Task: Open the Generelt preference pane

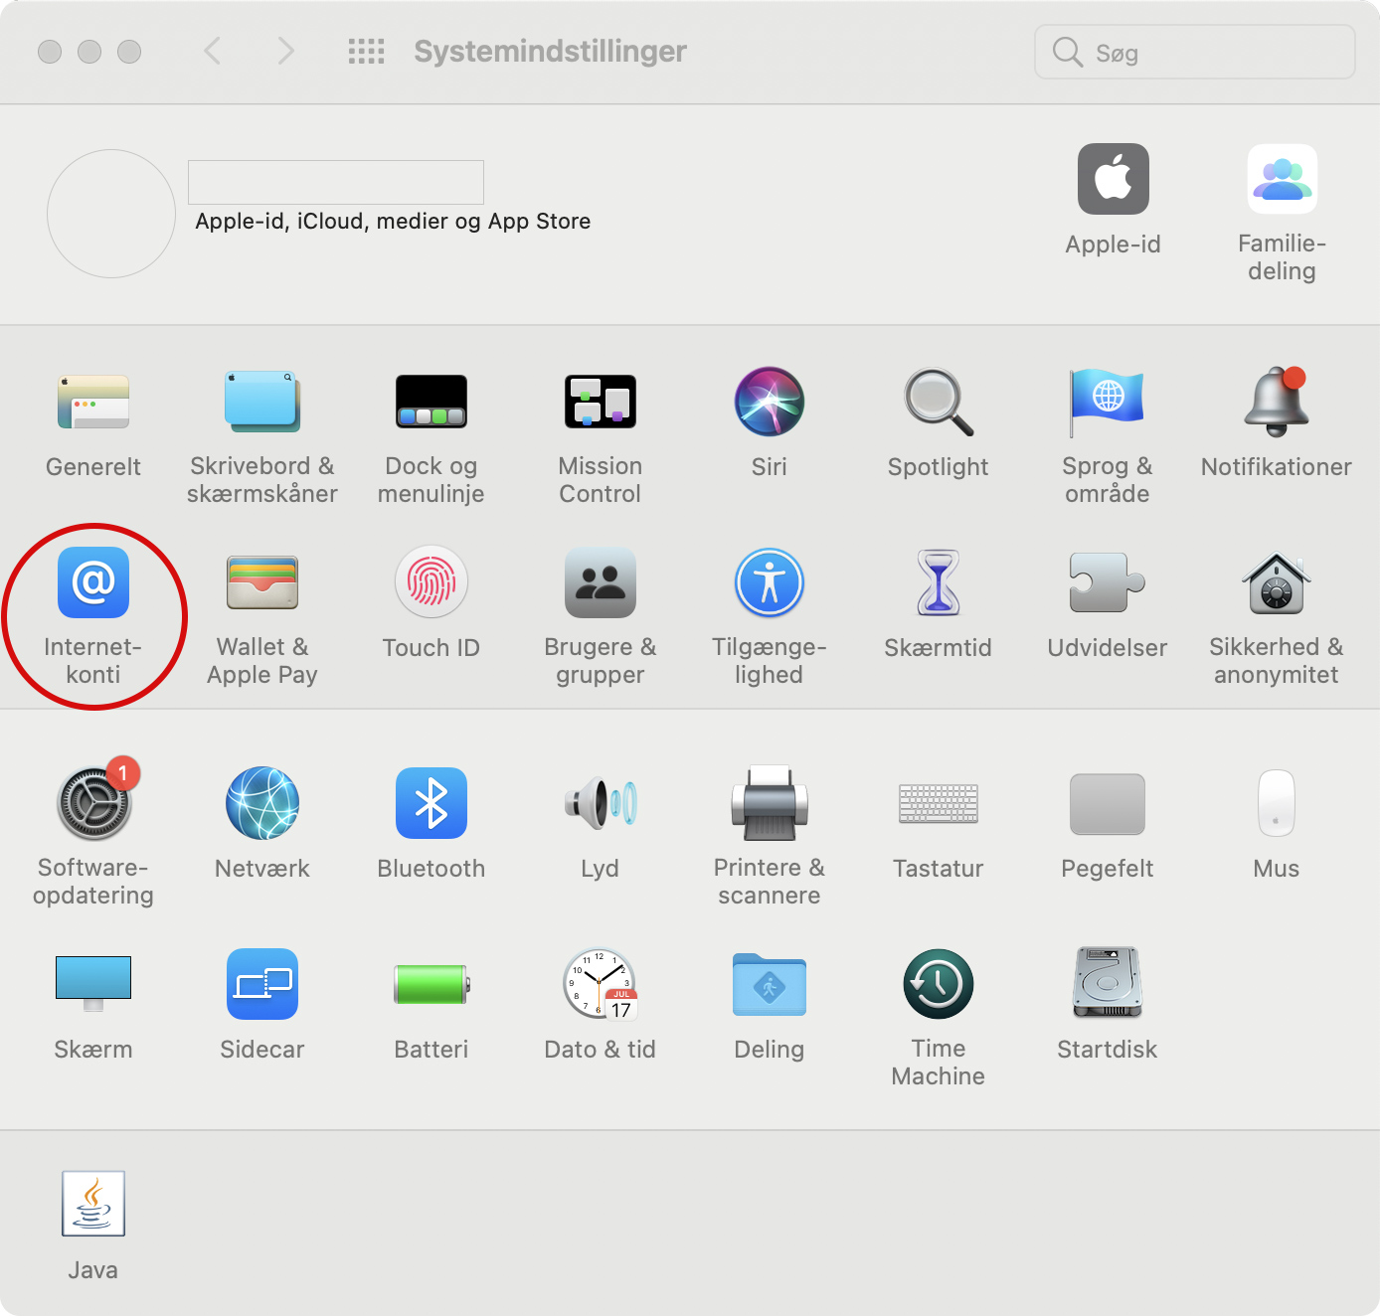Action: (93, 403)
